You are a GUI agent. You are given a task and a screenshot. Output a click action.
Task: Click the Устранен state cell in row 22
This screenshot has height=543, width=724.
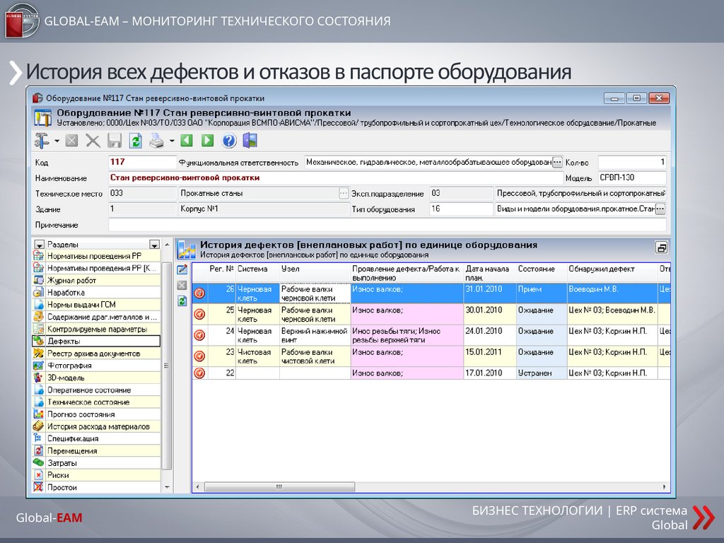point(542,373)
